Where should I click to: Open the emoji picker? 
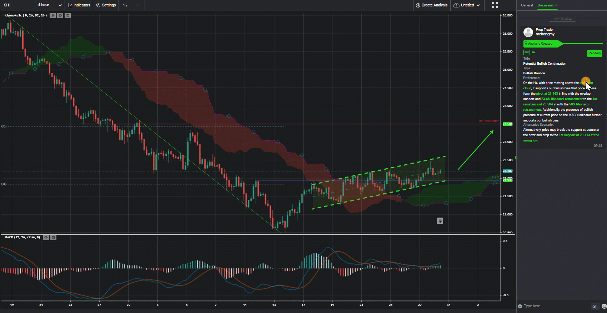click(604, 306)
